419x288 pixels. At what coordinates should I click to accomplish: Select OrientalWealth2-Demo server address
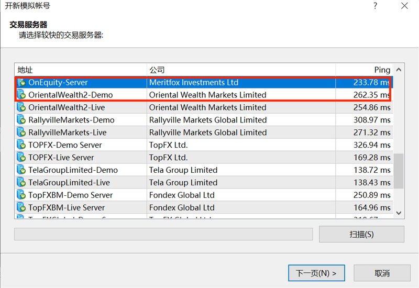coord(71,95)
